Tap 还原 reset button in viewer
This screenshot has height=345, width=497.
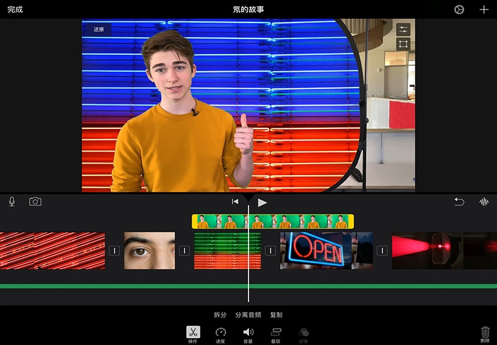point(99,29)
